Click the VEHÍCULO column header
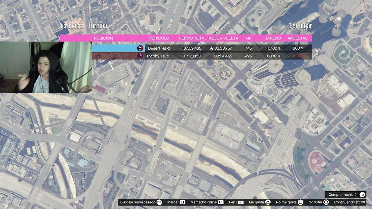 (159, 38)
